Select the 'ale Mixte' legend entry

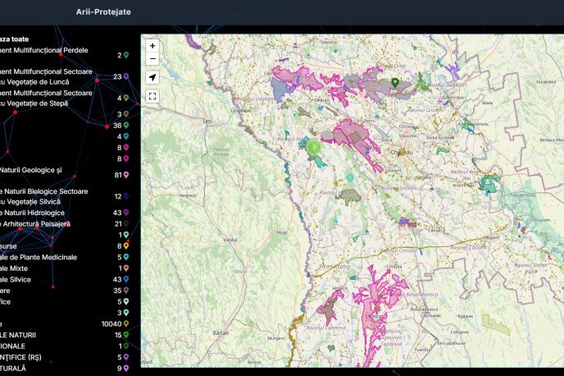[14, 268]
